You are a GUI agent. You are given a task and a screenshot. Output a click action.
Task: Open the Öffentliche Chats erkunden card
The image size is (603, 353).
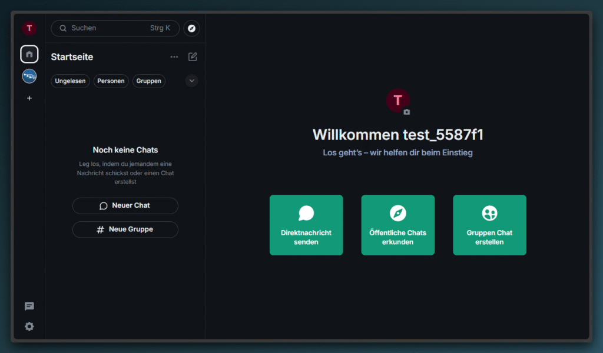click(x=397, y=225)
